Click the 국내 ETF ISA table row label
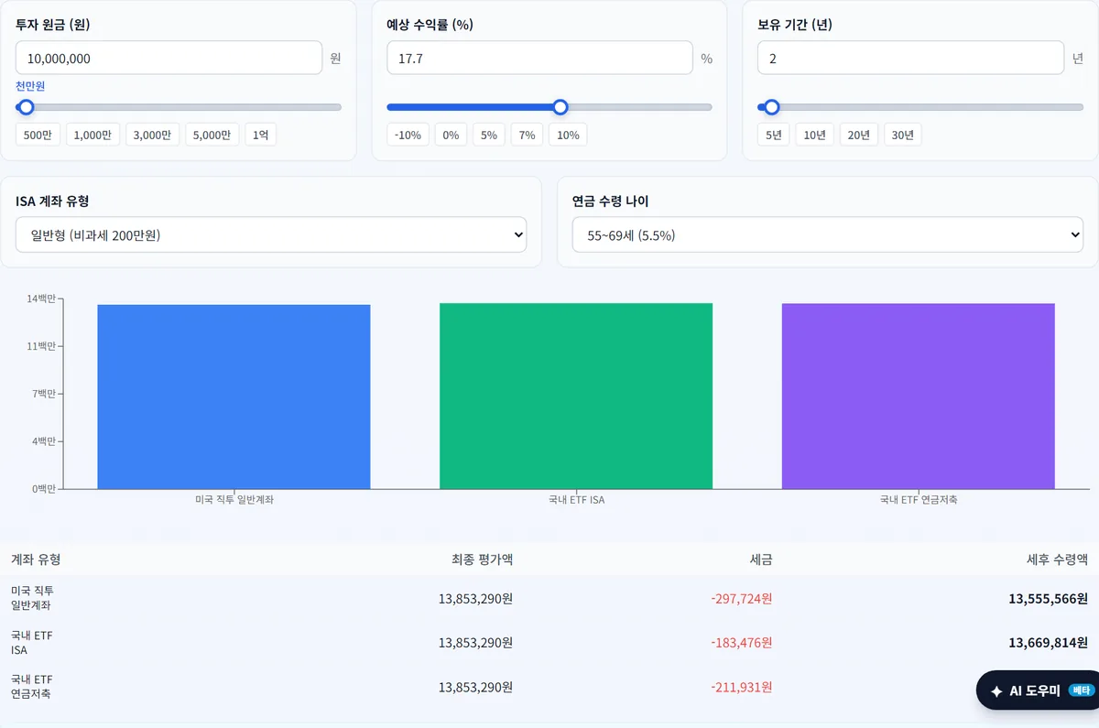 32,643
